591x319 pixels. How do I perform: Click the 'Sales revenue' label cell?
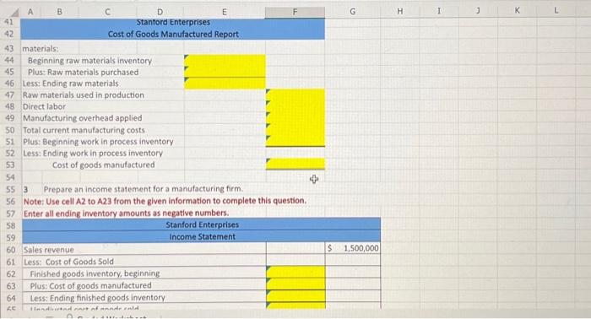coord(48,250)
